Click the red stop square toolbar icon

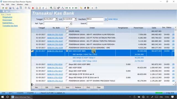33,8
